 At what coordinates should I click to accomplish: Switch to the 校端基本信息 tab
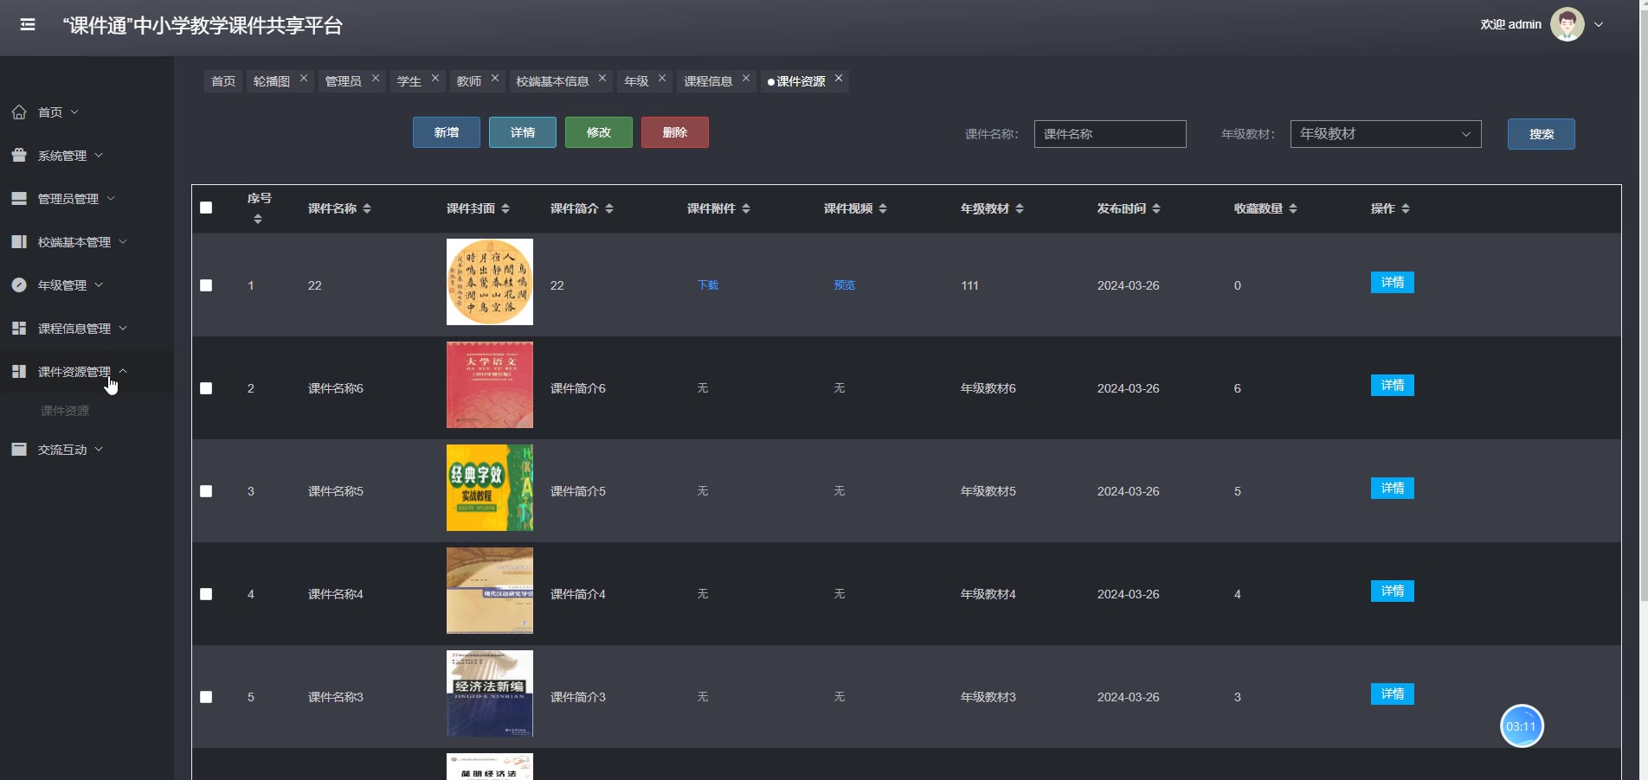pyautogui.click(x=552, y=81)
